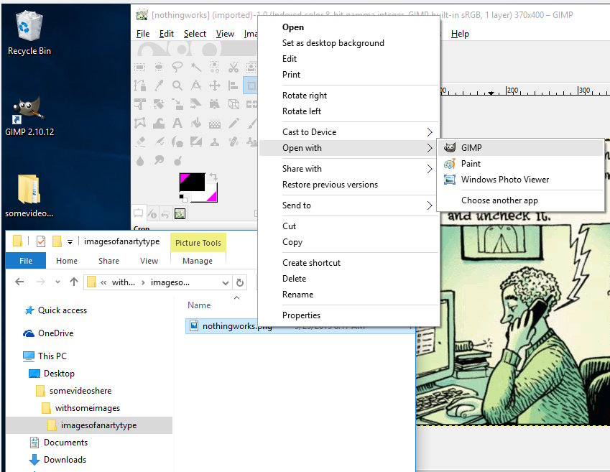Choose the Warp Transform tool

pos(159,124)
